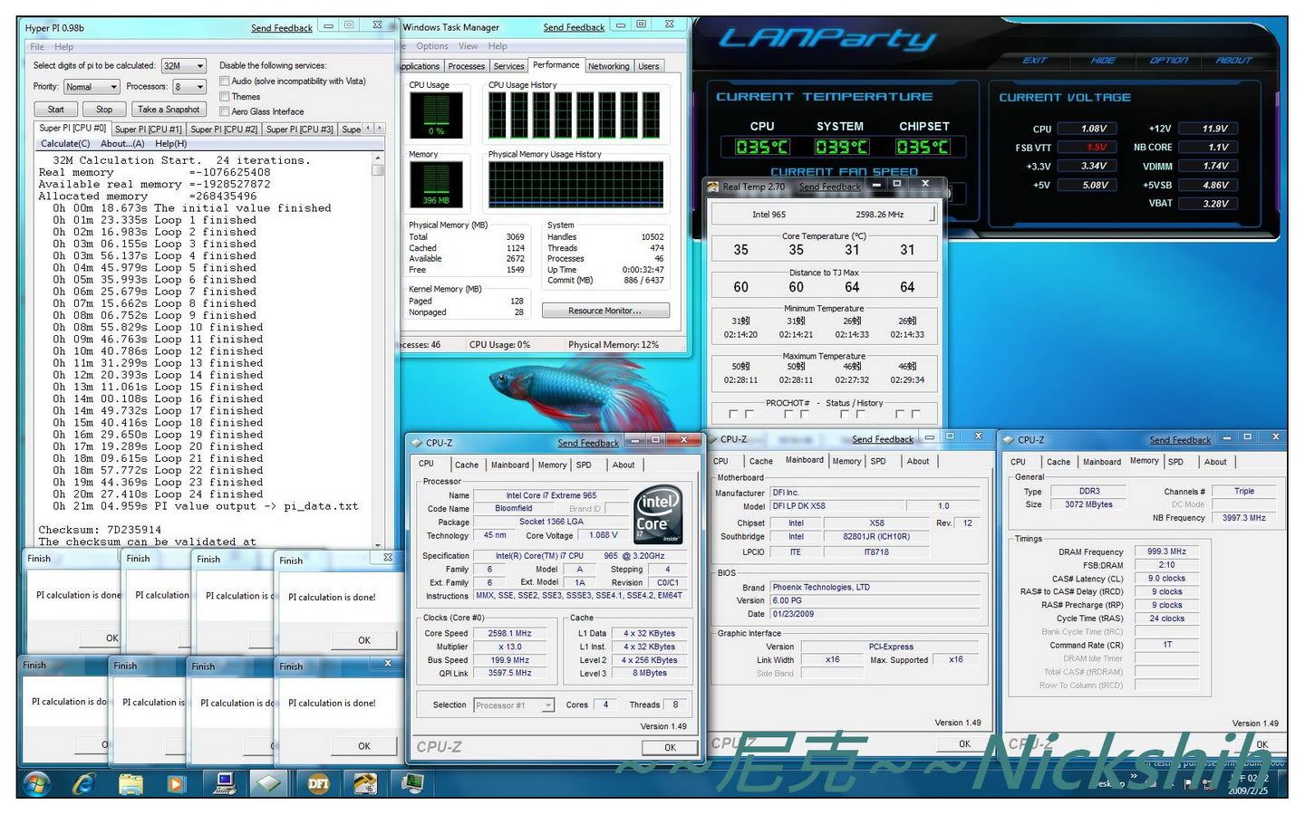Viewport: 1305px width, 815px height.
Task: Switch Task Manager to Services tab
Action: (508, 66)
